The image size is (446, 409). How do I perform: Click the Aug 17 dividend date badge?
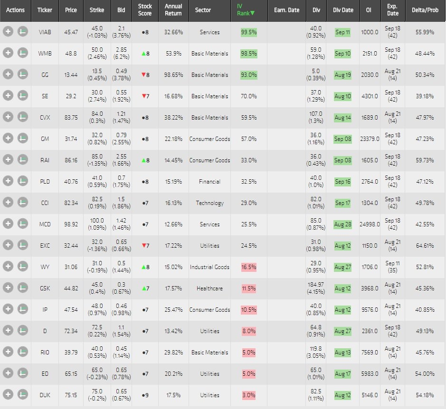tap(342, 374)
